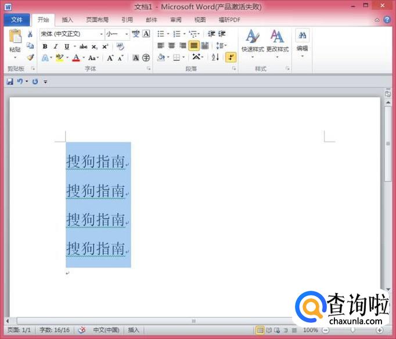
Task: Toggle Superscript formatting
Action: [x=105, y=46]
